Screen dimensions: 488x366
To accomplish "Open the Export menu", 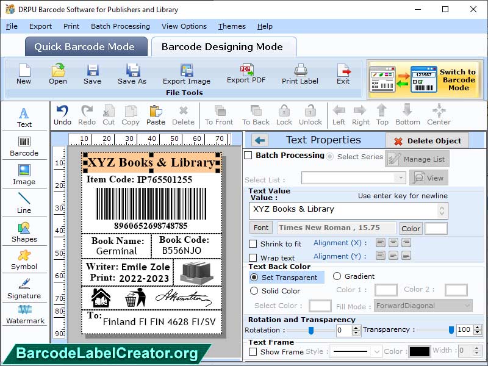I will coord(40,26).
